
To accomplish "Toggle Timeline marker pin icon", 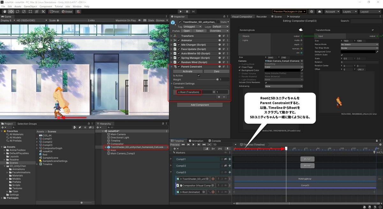I will pyautogui.click(x=228, y=149).
